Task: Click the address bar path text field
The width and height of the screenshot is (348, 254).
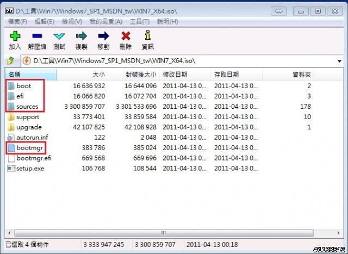Action: click(182, 61)
